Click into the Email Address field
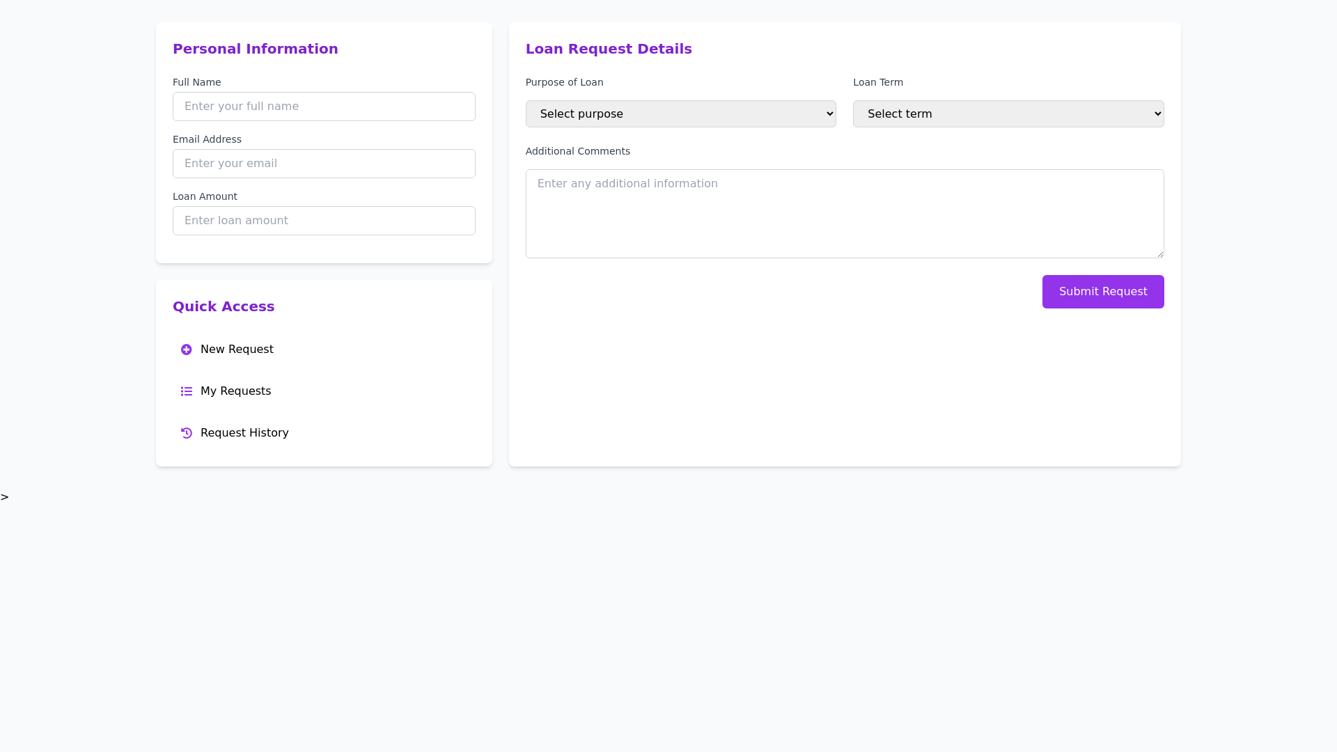The image size is (1337, 752). tap(324, 164)
